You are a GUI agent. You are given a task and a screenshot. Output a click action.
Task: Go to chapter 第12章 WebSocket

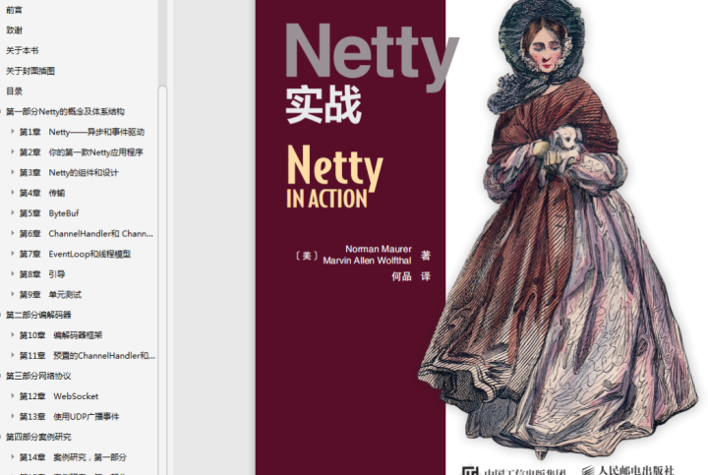point(59,396)
